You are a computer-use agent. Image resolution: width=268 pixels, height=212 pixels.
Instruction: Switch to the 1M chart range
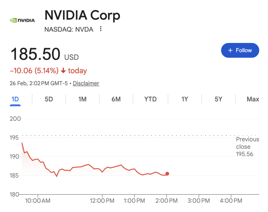(x=82, y=99)
